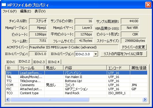Close the MP3ファイルのプロパティ window
The width and height of the screenshot is (153, 108).
pos(148,5)
